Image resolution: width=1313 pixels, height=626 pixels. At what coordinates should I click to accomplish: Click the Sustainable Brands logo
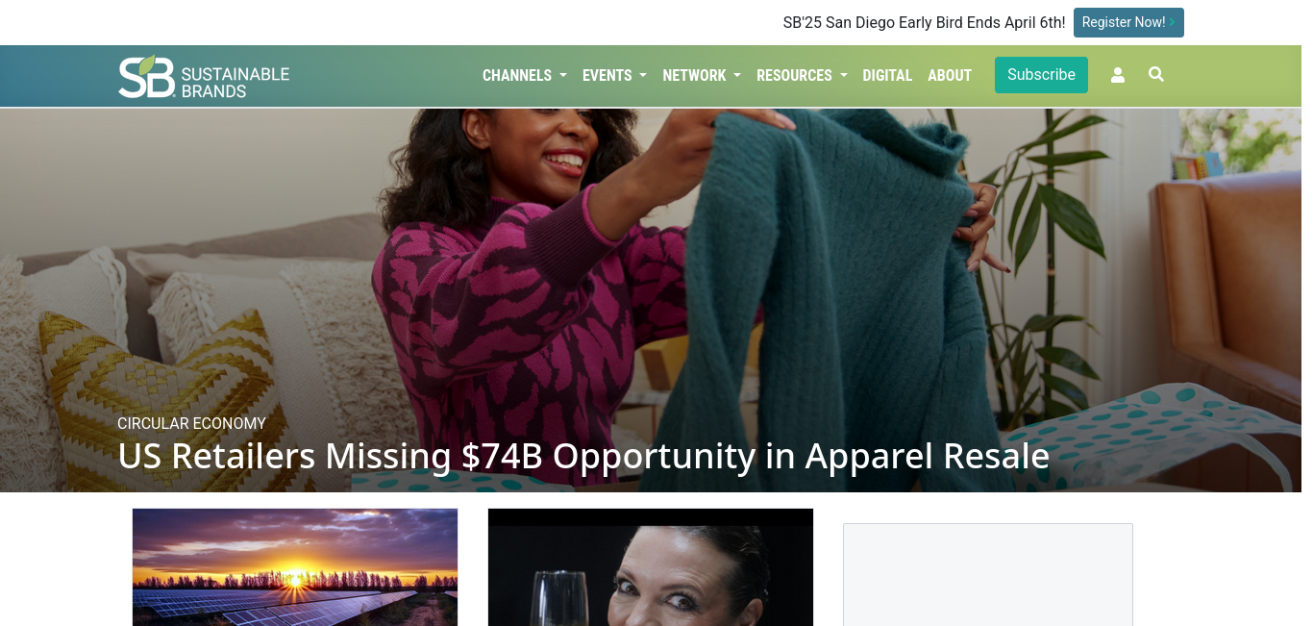(x=204, y=77)
